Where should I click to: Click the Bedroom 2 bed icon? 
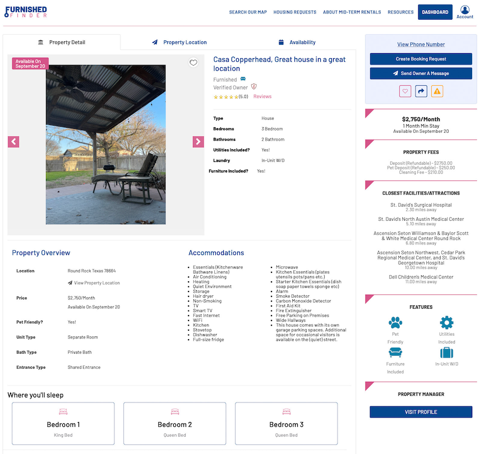point(175,412)
